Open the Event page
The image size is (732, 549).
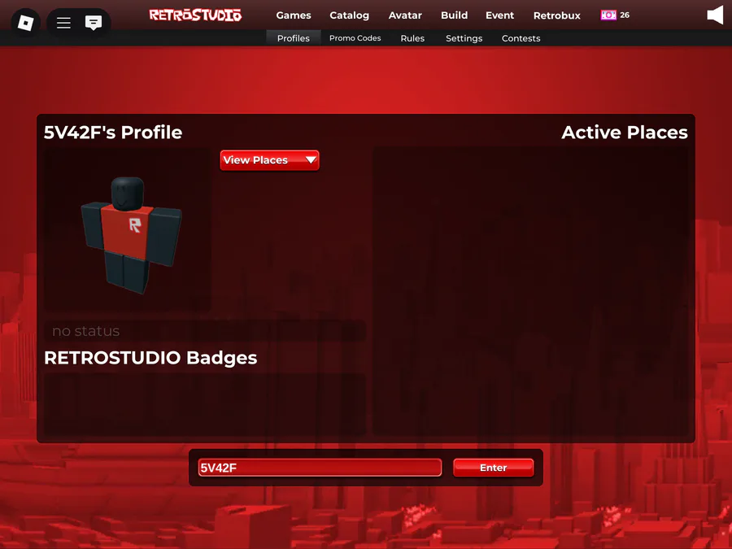tap(499, 15)
